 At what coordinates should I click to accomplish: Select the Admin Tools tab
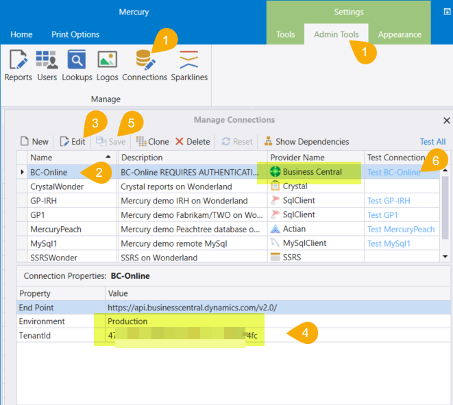tap(336, 34)
